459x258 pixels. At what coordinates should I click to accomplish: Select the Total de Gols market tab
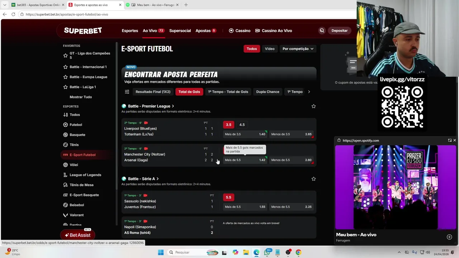[x=189, y=92]
